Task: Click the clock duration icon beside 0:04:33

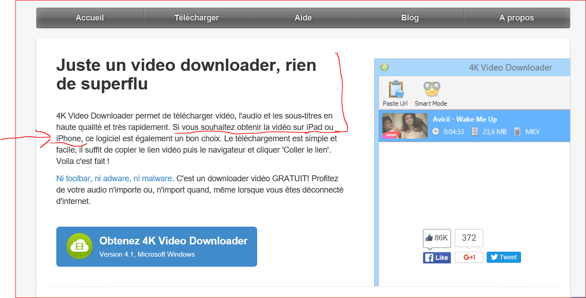Action: [436, 132]
